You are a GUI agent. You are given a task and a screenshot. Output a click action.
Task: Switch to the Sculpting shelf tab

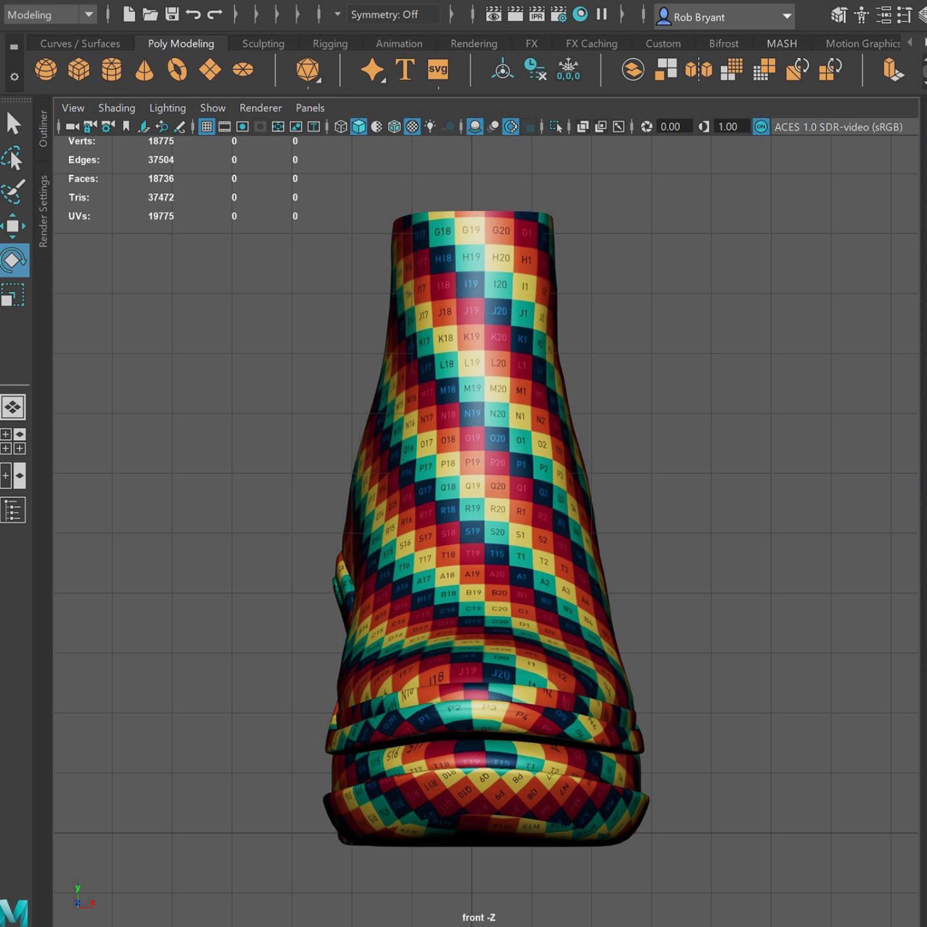point(263,44)
